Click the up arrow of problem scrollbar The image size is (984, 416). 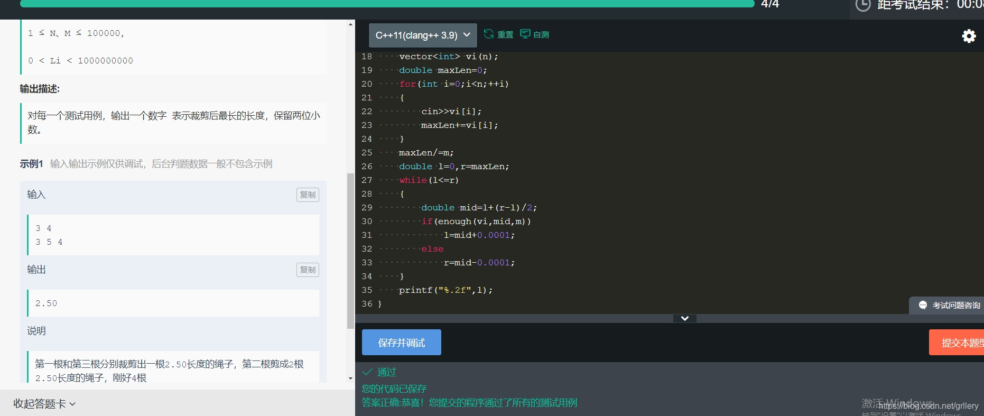point(350,24)
